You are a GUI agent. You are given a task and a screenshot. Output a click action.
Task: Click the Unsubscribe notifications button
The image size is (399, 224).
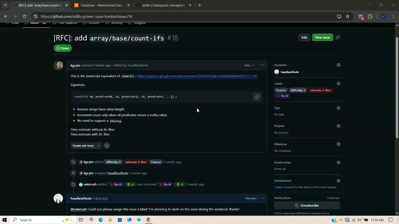307,205
